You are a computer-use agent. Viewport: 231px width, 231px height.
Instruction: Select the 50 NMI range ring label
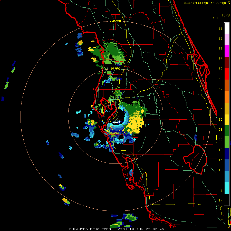115,69
